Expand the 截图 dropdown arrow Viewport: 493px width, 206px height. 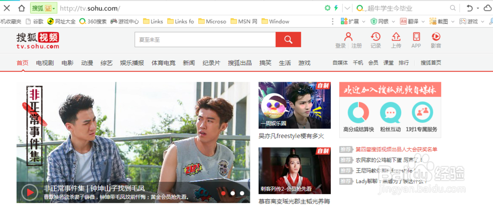click(453, 22)
